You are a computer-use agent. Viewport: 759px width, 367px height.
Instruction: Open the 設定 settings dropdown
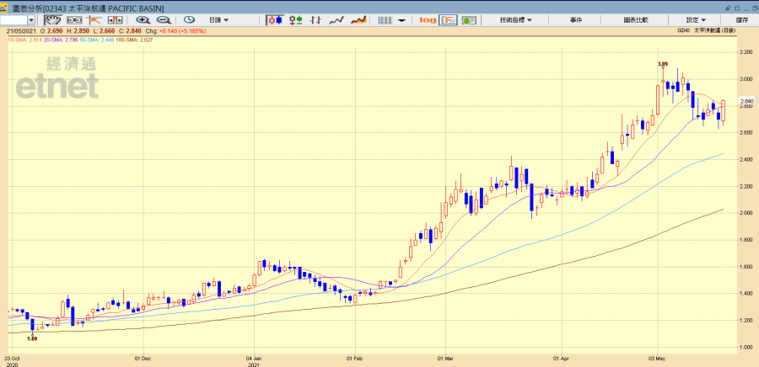point(697,19)
